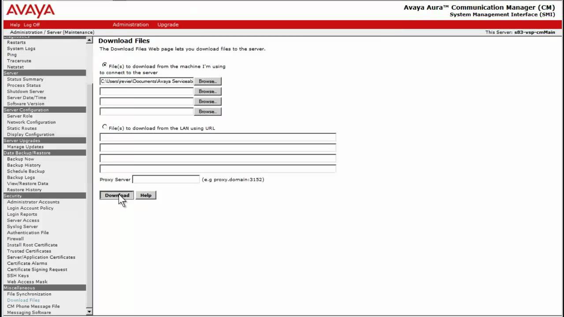This screenshot has height=317, width=564.
Task: Open Trusted Certificates link
Action: pyautogui.click(x=29, y=252)
